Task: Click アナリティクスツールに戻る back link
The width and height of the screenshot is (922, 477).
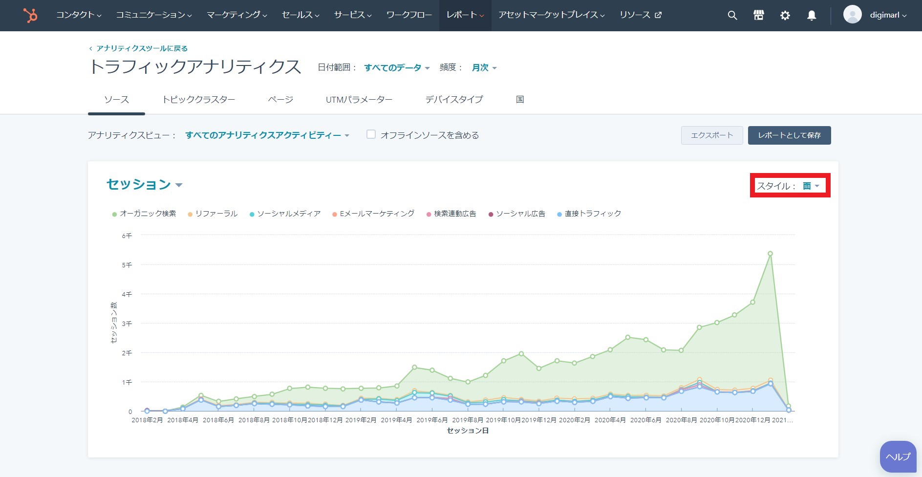Action: point(138,48)
